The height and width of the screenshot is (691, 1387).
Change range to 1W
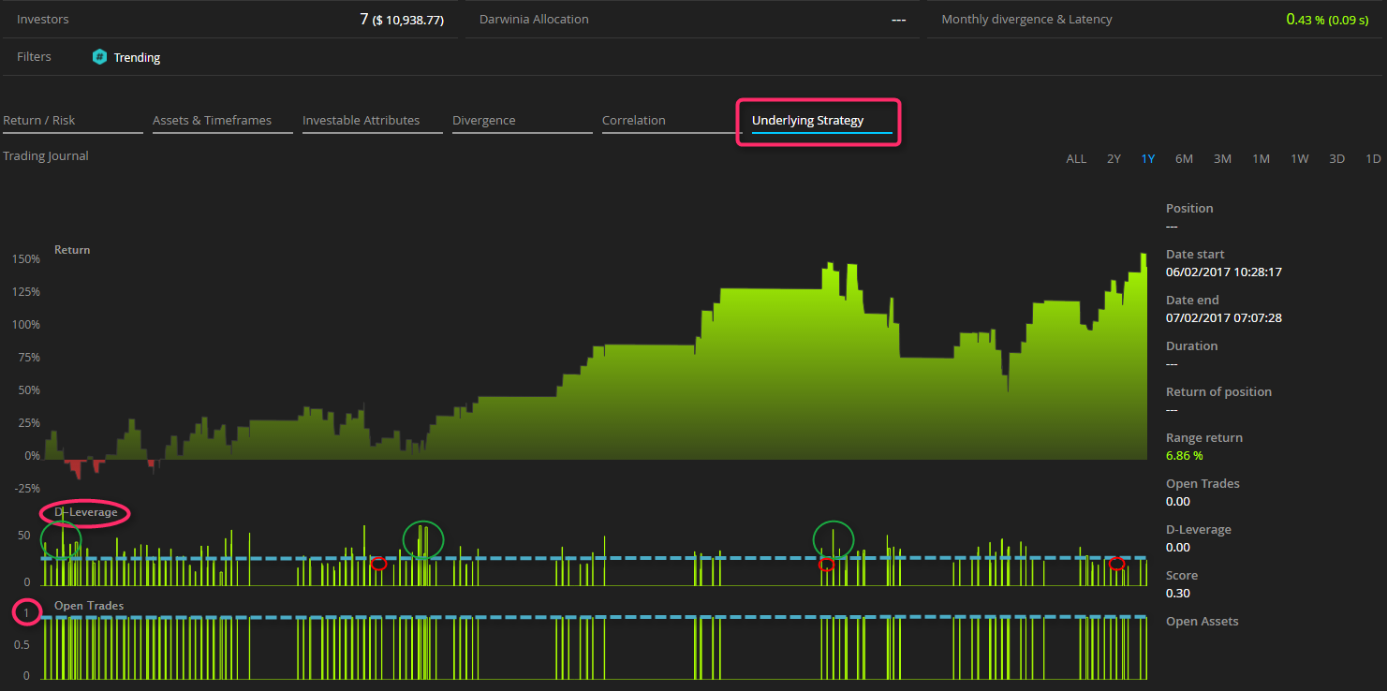[x=1299, y=159]
